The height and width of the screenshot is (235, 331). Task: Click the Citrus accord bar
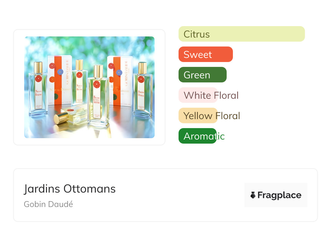(x=241, y=34)
